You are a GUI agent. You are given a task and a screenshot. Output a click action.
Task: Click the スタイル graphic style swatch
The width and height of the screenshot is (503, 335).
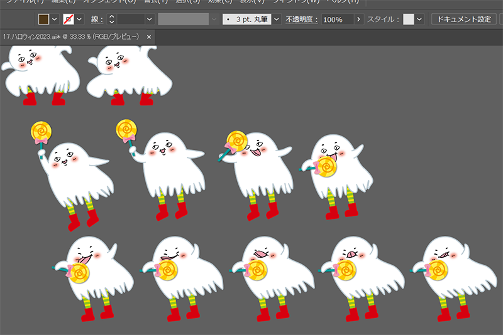[x=409, y=19]
